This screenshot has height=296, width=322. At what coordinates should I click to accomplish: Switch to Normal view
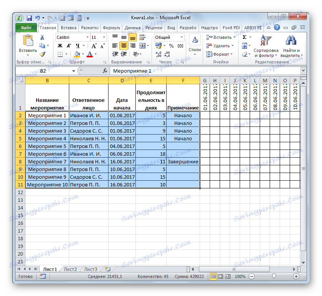214,276
